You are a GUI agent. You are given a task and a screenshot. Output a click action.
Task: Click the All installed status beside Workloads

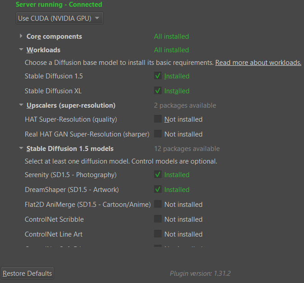coord(172,50)
